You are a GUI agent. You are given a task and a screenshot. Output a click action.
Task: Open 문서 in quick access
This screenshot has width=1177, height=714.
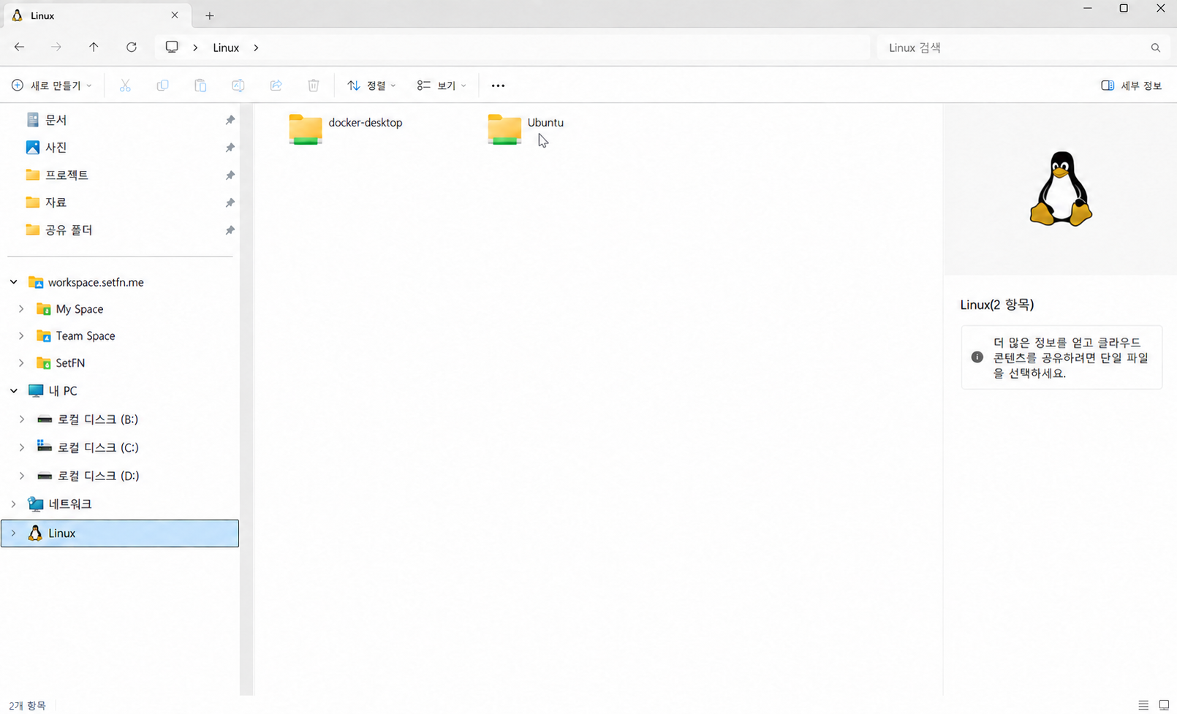tap(56, 120)
